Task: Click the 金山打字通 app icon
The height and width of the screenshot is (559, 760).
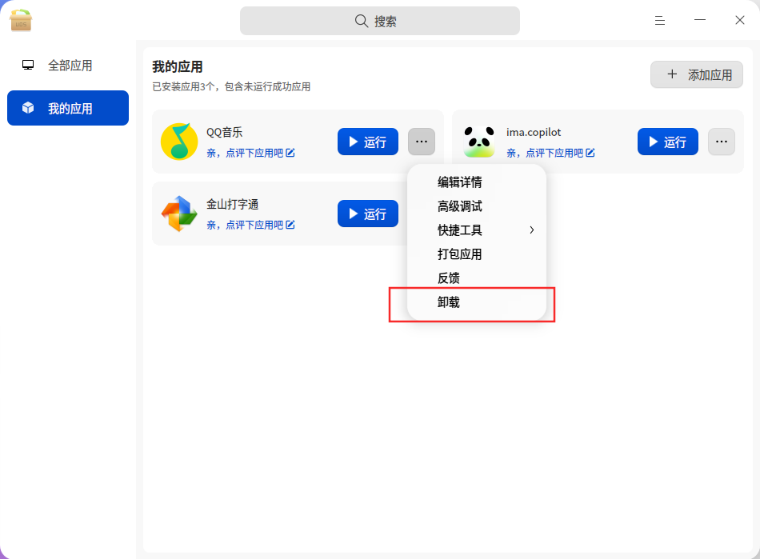Action: tap(179, 214)
